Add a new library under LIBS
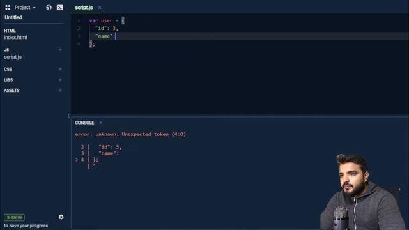 click(x=60, y=80)
